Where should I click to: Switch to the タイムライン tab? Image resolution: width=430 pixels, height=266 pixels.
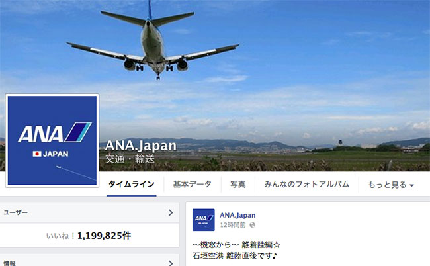point(132,184)
